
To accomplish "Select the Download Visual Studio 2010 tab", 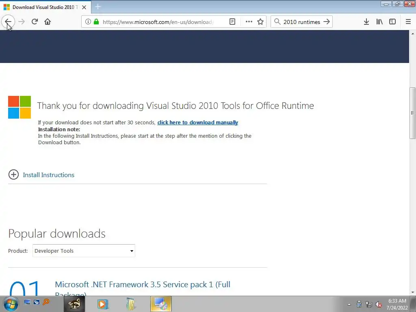I will (x=45, y=7).
